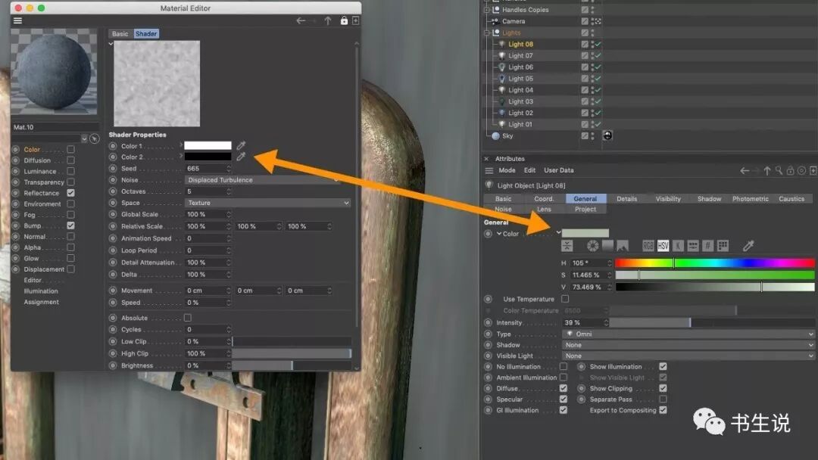Switch color mode to HSV

pos(663,245)
